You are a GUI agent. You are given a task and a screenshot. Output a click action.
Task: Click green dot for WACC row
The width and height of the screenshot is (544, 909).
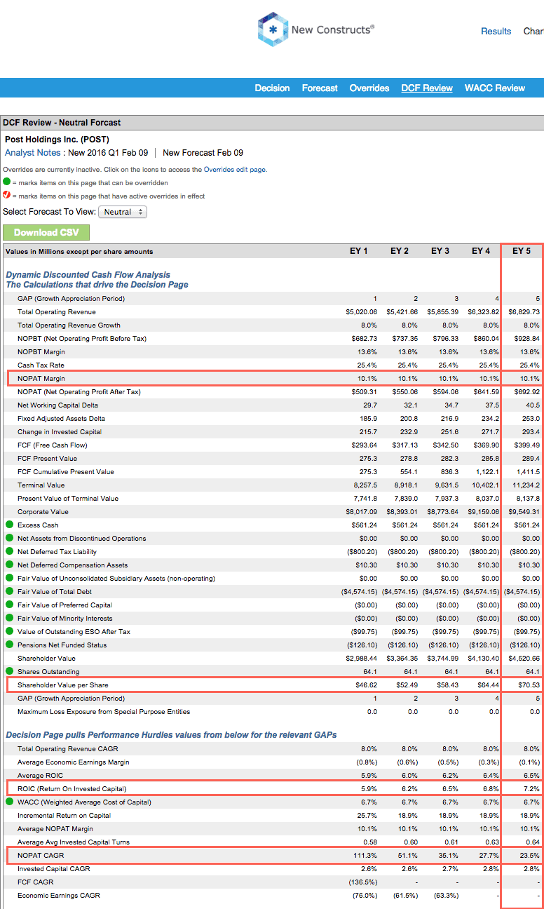point(9,802)
